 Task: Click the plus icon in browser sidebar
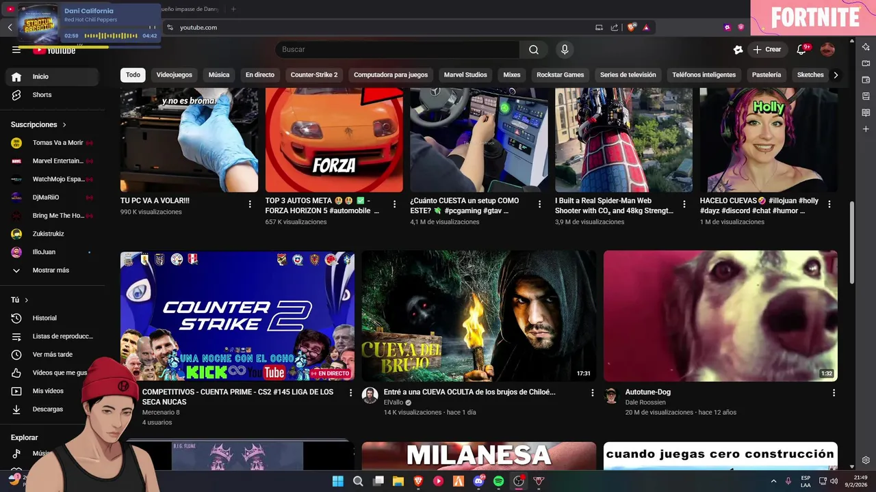(866, 129)
